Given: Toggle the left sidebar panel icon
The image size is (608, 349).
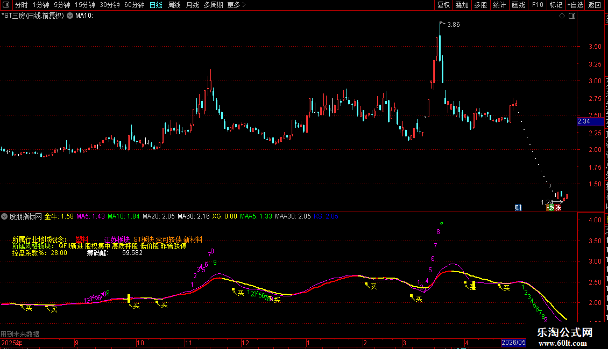Looking at the screenshot, I should pos(6,5).
